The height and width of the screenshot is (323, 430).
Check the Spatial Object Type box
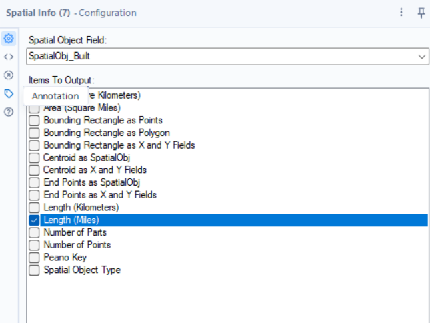tap(34, 270)
